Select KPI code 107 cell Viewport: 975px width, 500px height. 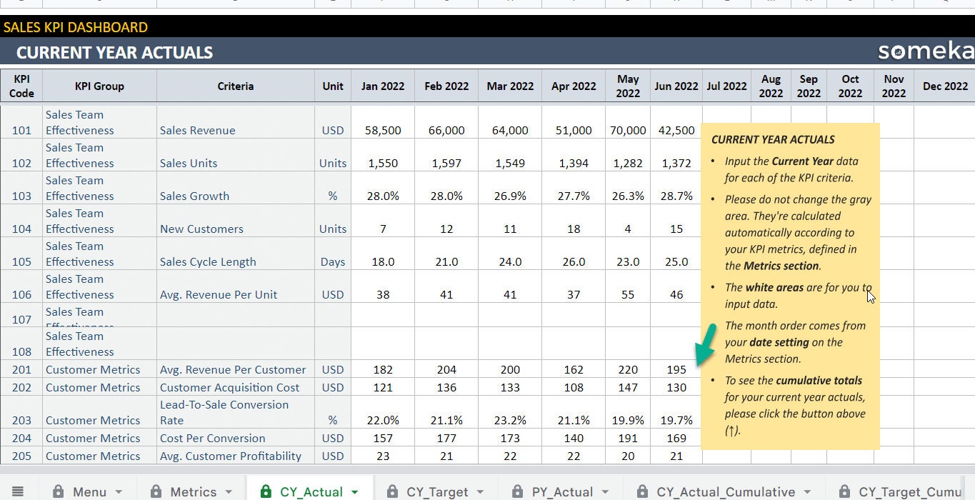click(x=21, y=315)
